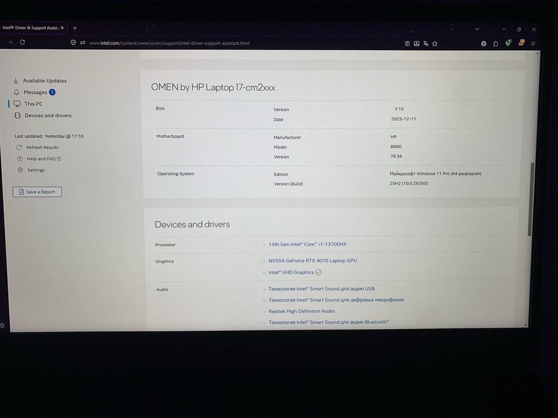Screen dimensions: 558x418
Task: Click the Devices and drivers section heading
Action: pos(192,225)
